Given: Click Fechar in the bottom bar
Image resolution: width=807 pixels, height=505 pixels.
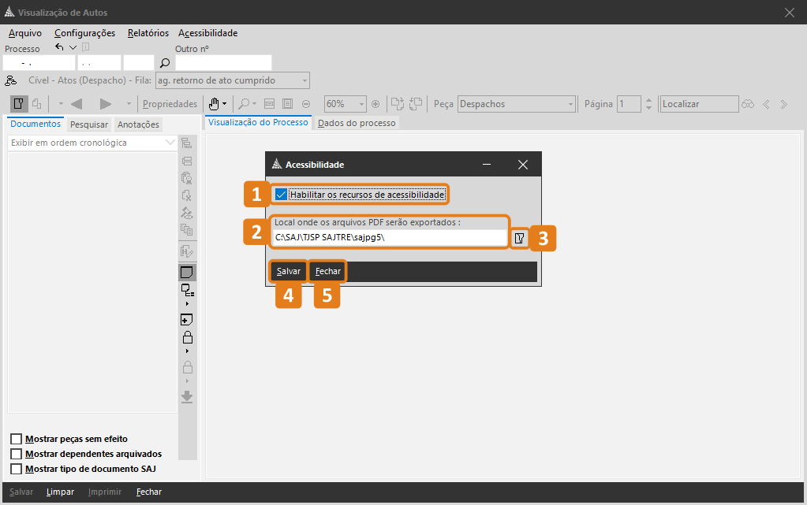Looking at the screenshot, I should point(149,492).
